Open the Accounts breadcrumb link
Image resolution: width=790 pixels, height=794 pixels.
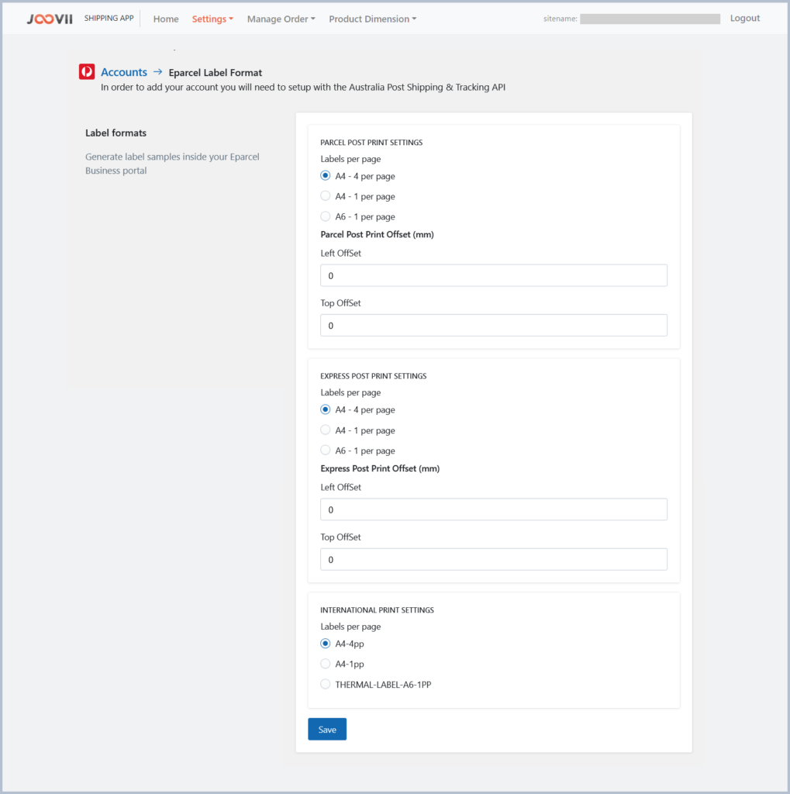(124, 72)
